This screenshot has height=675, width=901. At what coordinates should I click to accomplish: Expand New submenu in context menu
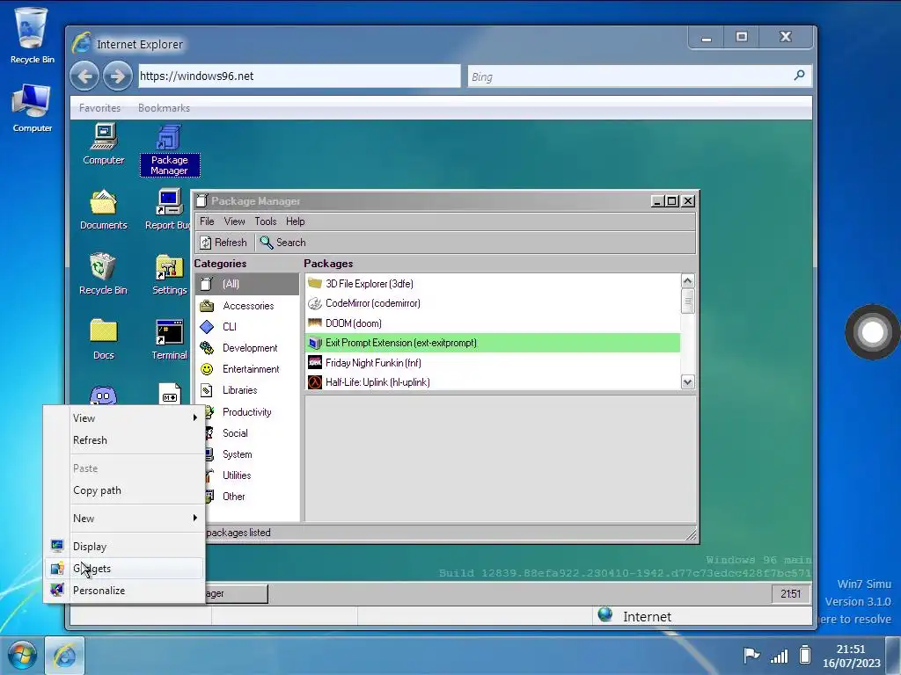click(x=123, y=519)
